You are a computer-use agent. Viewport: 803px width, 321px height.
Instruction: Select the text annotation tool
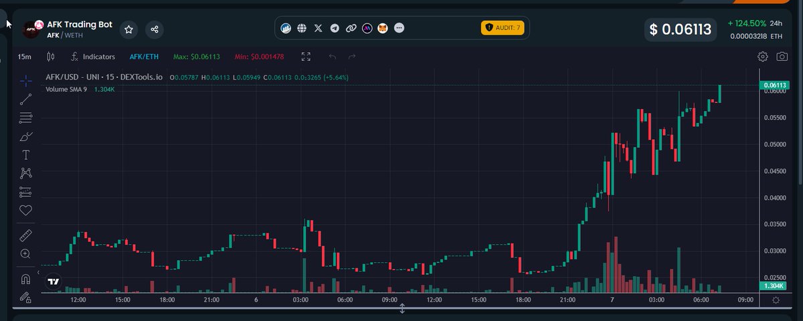pyautogui.click(x=26, y=155)
